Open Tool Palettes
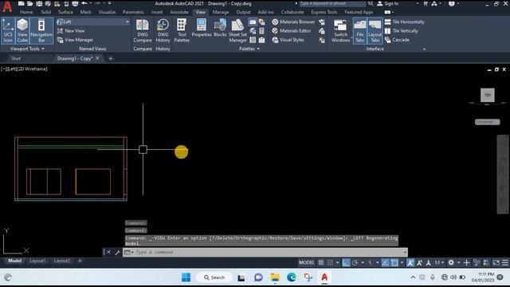The width and height of the screenshot is (510, 287). click(182, 30)
